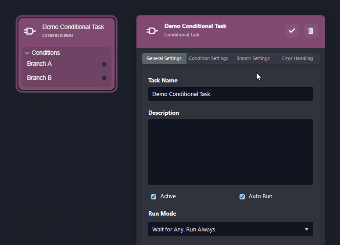The width and height of the screenshot is (340, 245).
Task: Confirm changes with the checkmark icon
Action: tap(292, 31)
